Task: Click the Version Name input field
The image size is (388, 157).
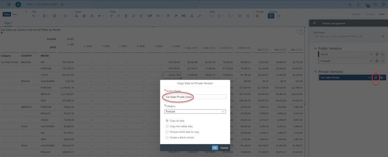Action: point(195,97)
